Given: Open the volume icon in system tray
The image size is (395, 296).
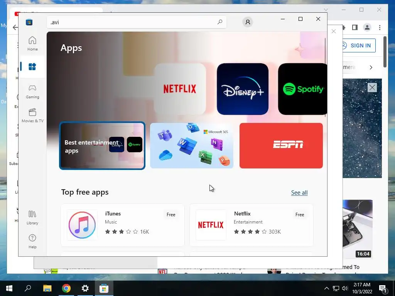Looking at the screenshot, I should [x=345, y=288].
